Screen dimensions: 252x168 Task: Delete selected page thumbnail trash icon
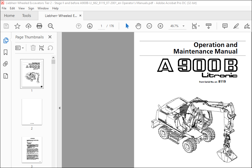pos(33,48)
